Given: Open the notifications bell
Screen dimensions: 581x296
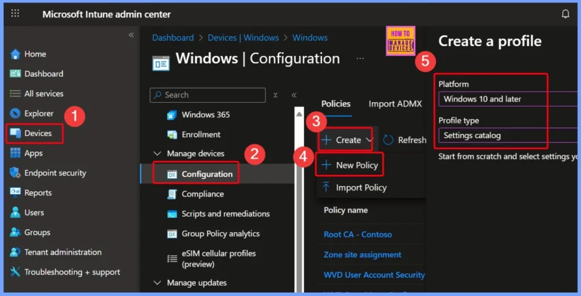Looking at the screenshot, I should pyautogui.click(x=566, y=14).
